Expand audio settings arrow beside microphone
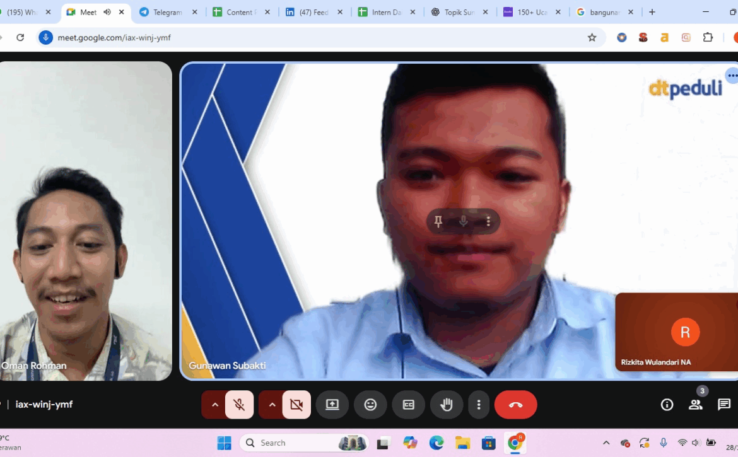This screenshot has height=457, width=738. 214,405
